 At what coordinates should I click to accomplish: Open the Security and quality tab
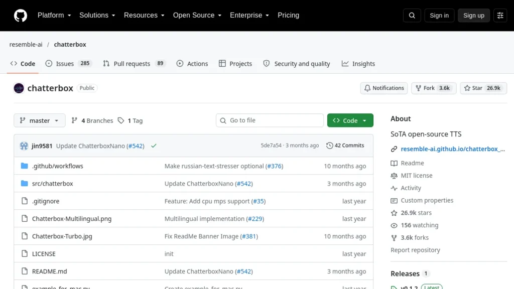click(x=297, y=64)
